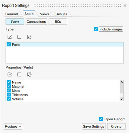Toggle the Thickness property checkbox

coord(9,95)
